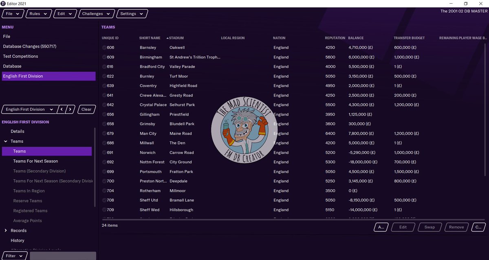Click the Millwall team name
This screenshot has height=260, width=489.
pyautogui.click(x=148, y=143)
